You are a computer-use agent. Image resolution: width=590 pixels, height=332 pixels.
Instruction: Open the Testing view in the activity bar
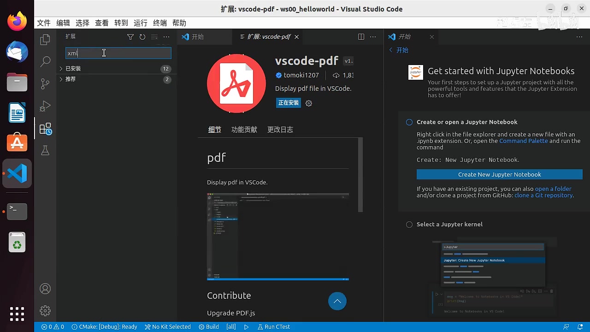(45, 150)
